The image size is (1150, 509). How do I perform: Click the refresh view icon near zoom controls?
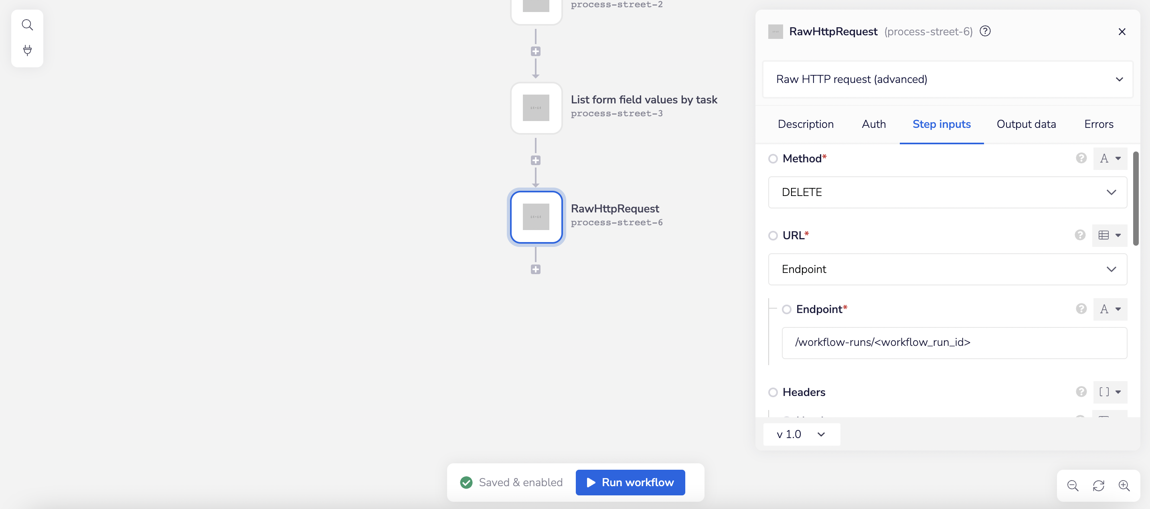pyautogui.click(x=1099, y=486)
